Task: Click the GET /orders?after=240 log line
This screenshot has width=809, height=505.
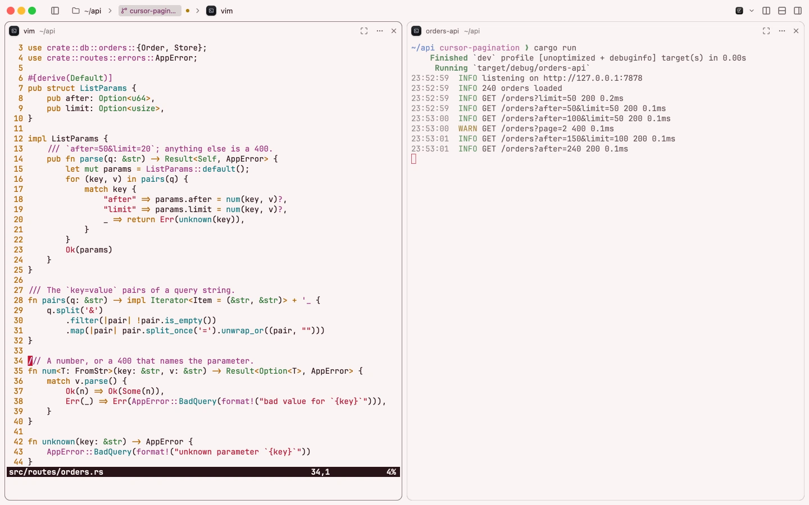Action: 520,149
